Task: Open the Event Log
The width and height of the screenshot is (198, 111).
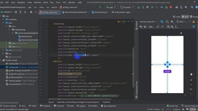Action: pos(172,106)
